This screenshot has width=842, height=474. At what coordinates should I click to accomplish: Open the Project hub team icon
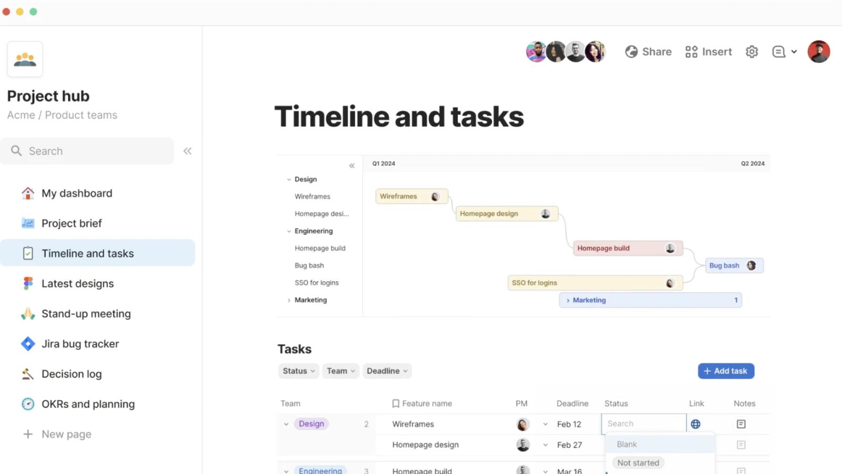[x=25, y=59]
